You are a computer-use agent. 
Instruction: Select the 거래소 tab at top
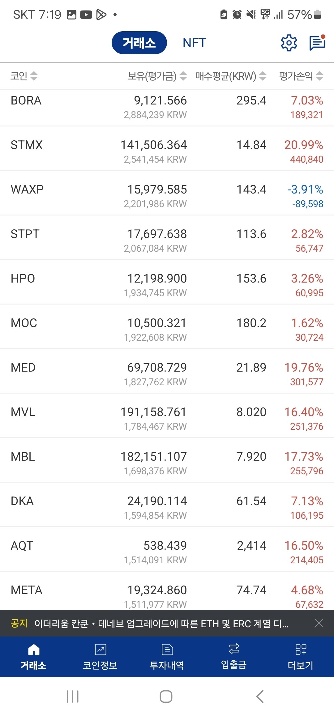coord(139,43)
